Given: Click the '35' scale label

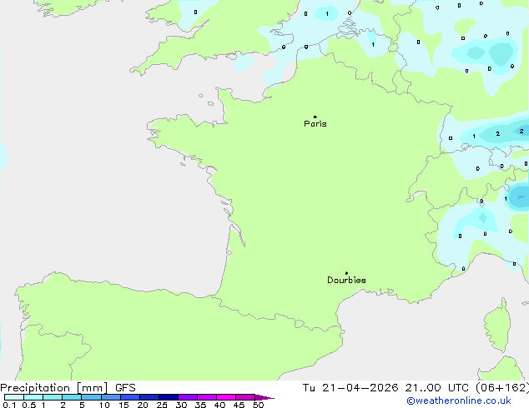Looking at the screenshot, I should coord(200,405).
